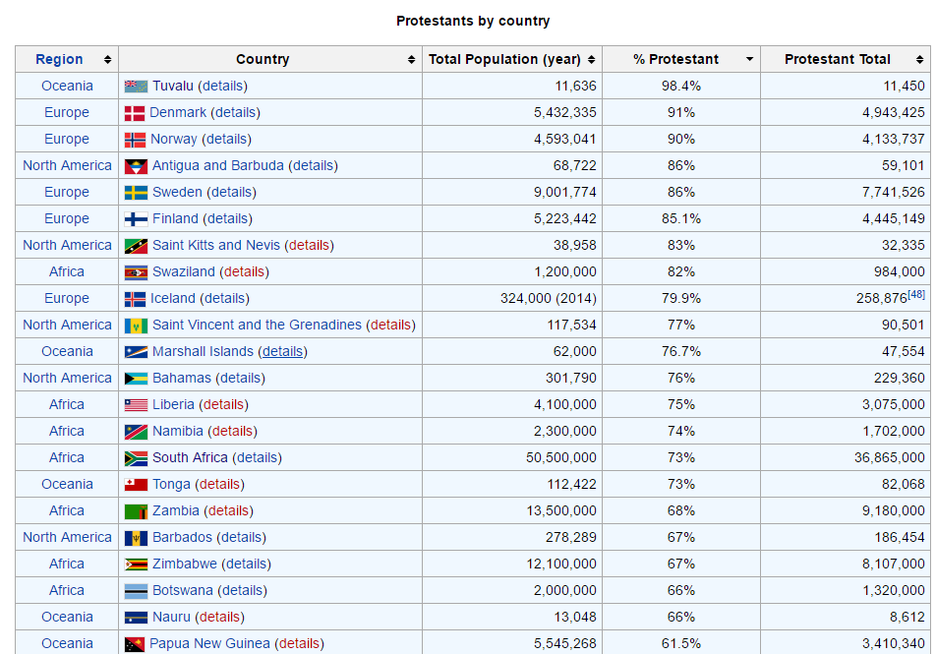The width and height of the screenshot is (937, 654).
Task: Click the Iceland flag icon
Action: click(x=135, y=299)
